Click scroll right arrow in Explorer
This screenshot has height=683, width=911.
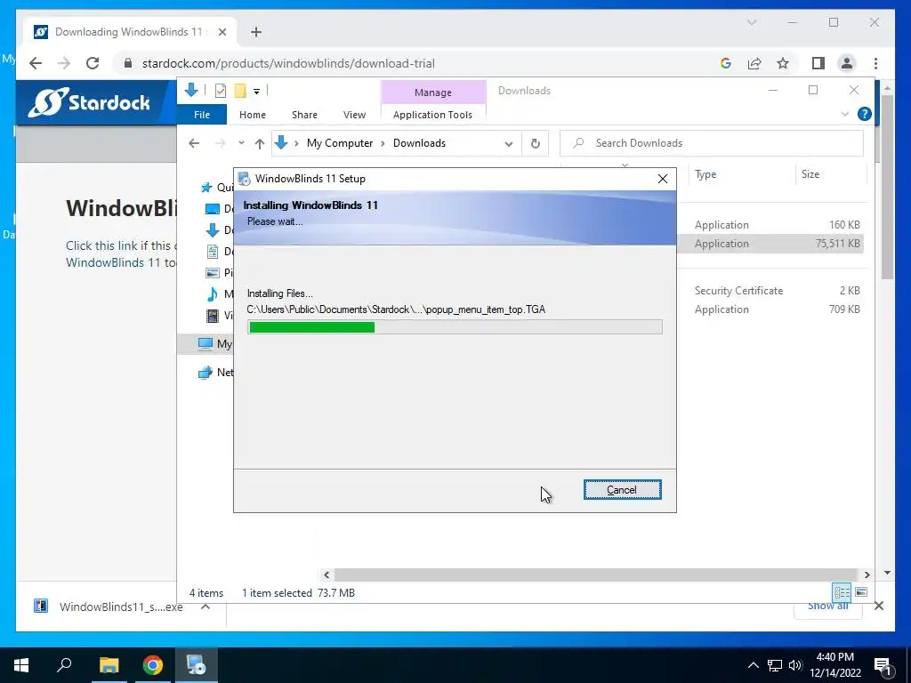[x=867, y=575]
